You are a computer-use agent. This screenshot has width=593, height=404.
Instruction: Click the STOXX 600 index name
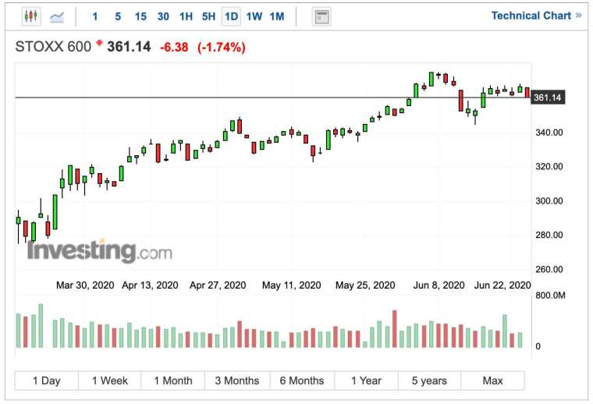(x=53, y=47)
